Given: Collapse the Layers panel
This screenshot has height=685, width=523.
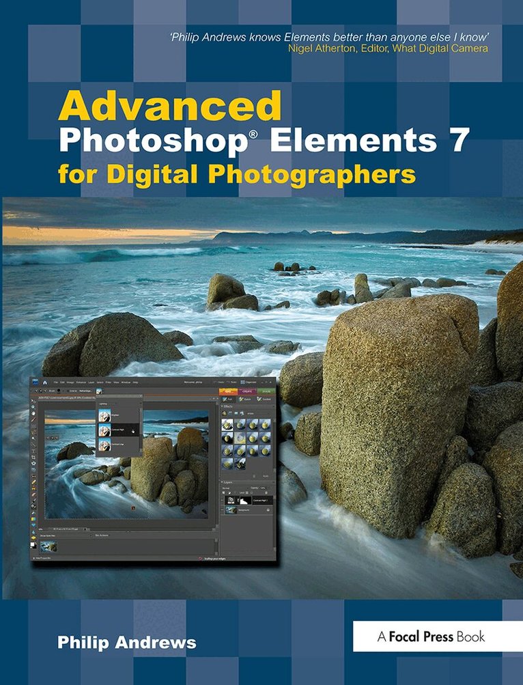Looking at the screenshot, I should [x=221, y=481].
